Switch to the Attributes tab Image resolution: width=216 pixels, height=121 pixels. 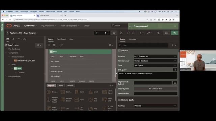132,39
